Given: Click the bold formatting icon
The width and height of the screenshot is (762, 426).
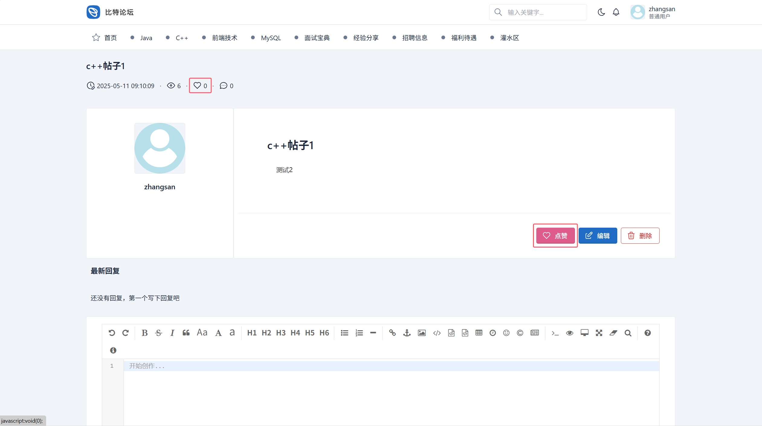Looking at the screenshot, I should pyautogui.click(x=144, y=333).
